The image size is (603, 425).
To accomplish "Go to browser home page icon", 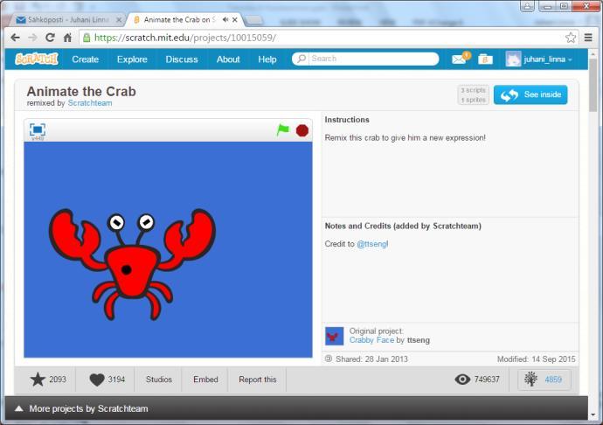I will [x=67, y=38].
